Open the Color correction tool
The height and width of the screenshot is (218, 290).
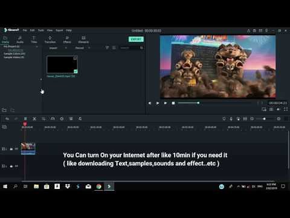[62, 119]
